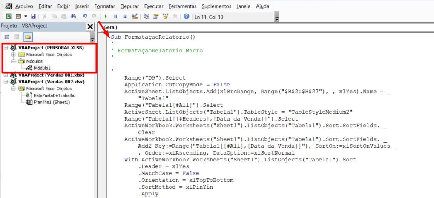434x198 pixels.
Task: Click the 'FormataçaoRelatorio Macro' comment line
Action: [160, 51]
